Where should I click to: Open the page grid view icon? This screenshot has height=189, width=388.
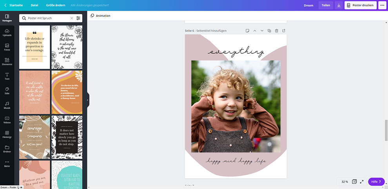[x=354, y=182]
